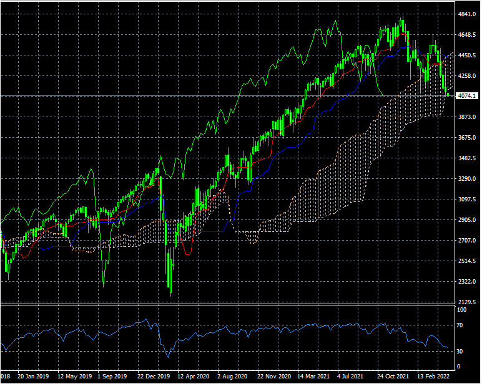Screen dimensions: 482x384
Task: Click the 2322.0 price axis label
Action: pos(466,282)
